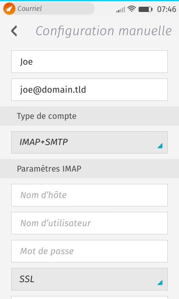Focus the email field joe@domain.tld

point(89,90)
